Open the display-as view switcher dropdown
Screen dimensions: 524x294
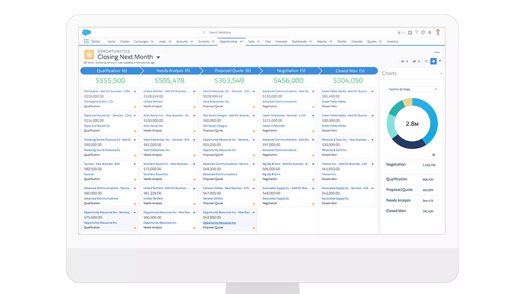[x=416, y=61]
